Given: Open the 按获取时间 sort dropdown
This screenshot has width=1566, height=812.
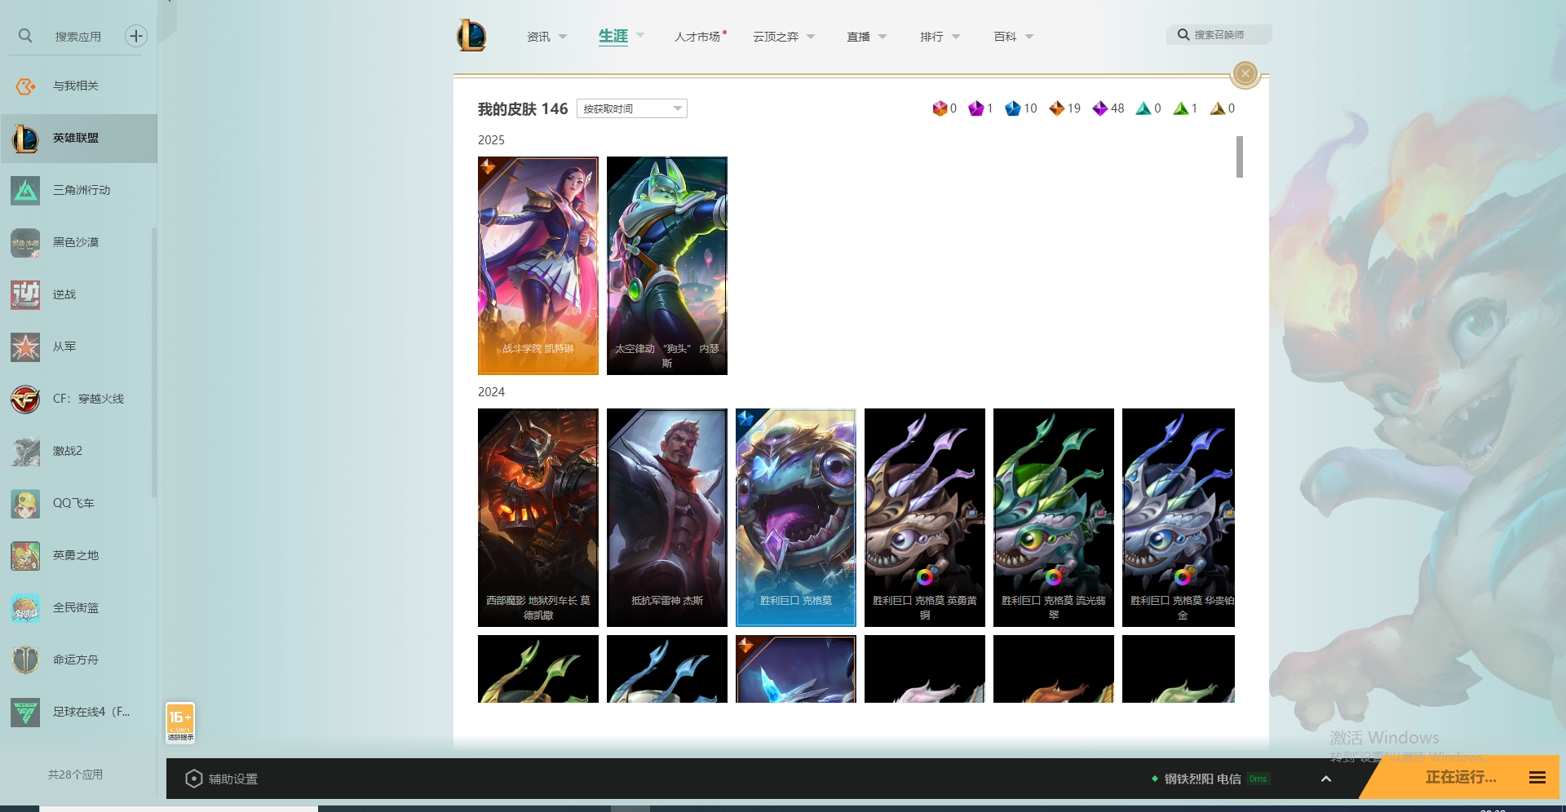Looking at the screenshot, I should (632, 108).
